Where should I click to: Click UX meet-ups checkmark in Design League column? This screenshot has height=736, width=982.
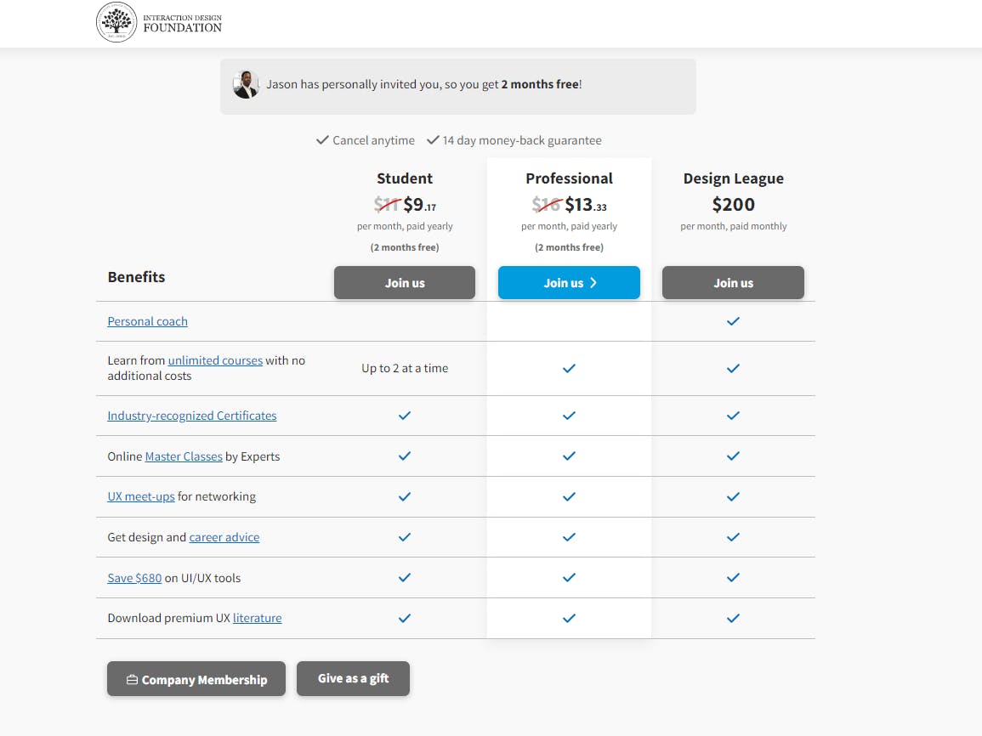pyautogui.click(x=733, y=496)
